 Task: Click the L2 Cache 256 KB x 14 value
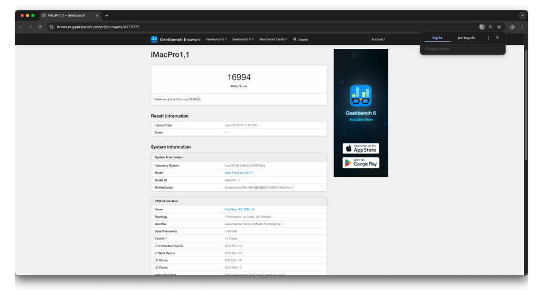coord(233,260)
